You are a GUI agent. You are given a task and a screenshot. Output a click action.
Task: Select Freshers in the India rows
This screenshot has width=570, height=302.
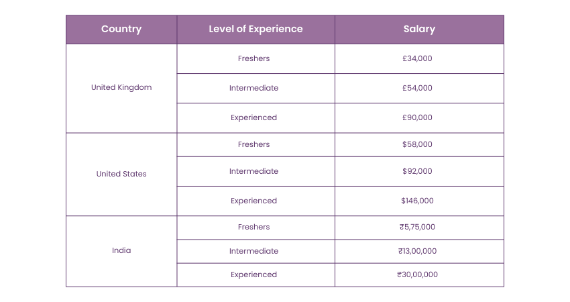[x=253, y=227]
